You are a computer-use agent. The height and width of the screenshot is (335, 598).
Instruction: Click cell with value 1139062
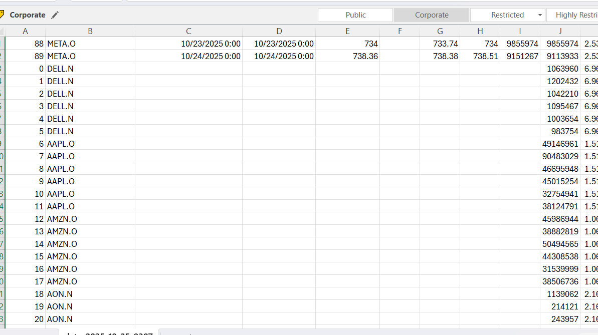pos(560,294)
